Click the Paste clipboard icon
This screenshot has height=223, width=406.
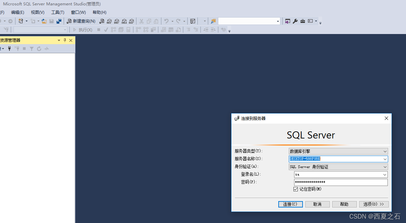coord(156,21)
